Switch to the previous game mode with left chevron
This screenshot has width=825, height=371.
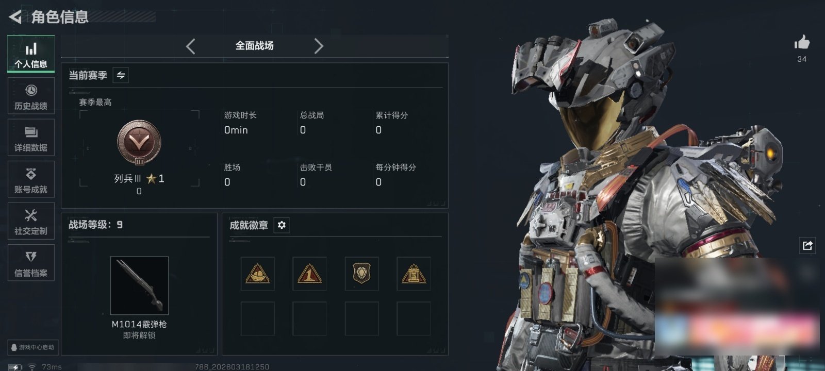click(x=191, y=46)
